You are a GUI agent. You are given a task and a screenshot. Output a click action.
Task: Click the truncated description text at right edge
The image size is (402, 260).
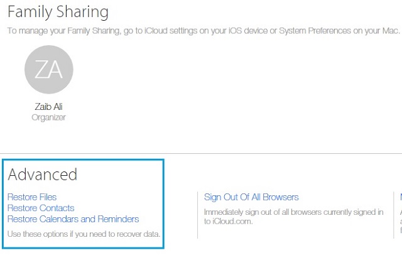(401, 221)
